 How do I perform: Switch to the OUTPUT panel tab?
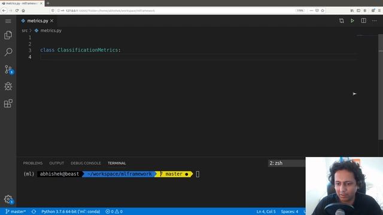[x=56, y=163]
